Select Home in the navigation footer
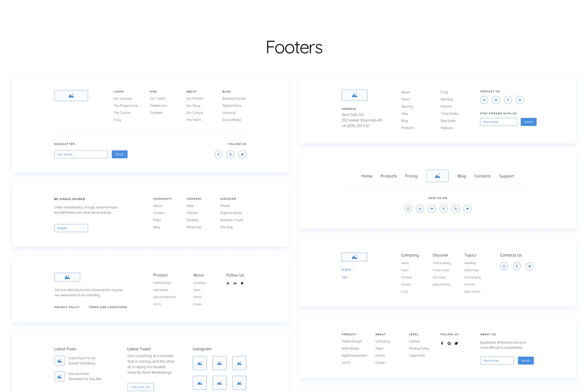This screenshot has width=588, height=392. pos(367,176)
